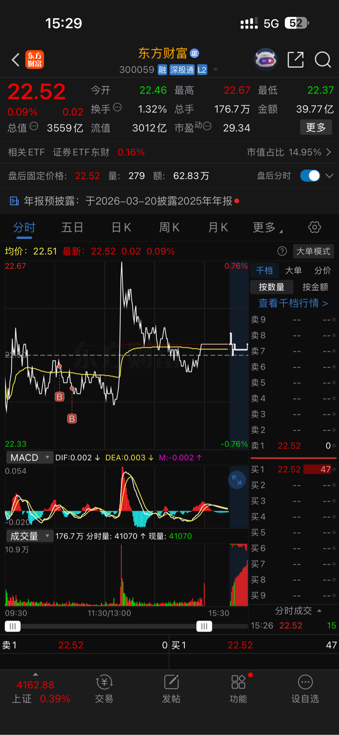Select 按金额 display mode
Image resolution: width=339 pixels, height=735 pixels.
[315, 287]
